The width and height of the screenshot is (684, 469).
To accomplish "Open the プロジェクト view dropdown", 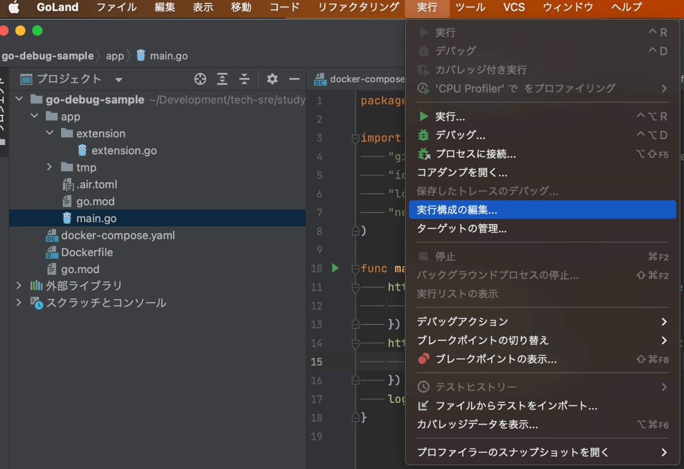I will click(x=119, y=80).
